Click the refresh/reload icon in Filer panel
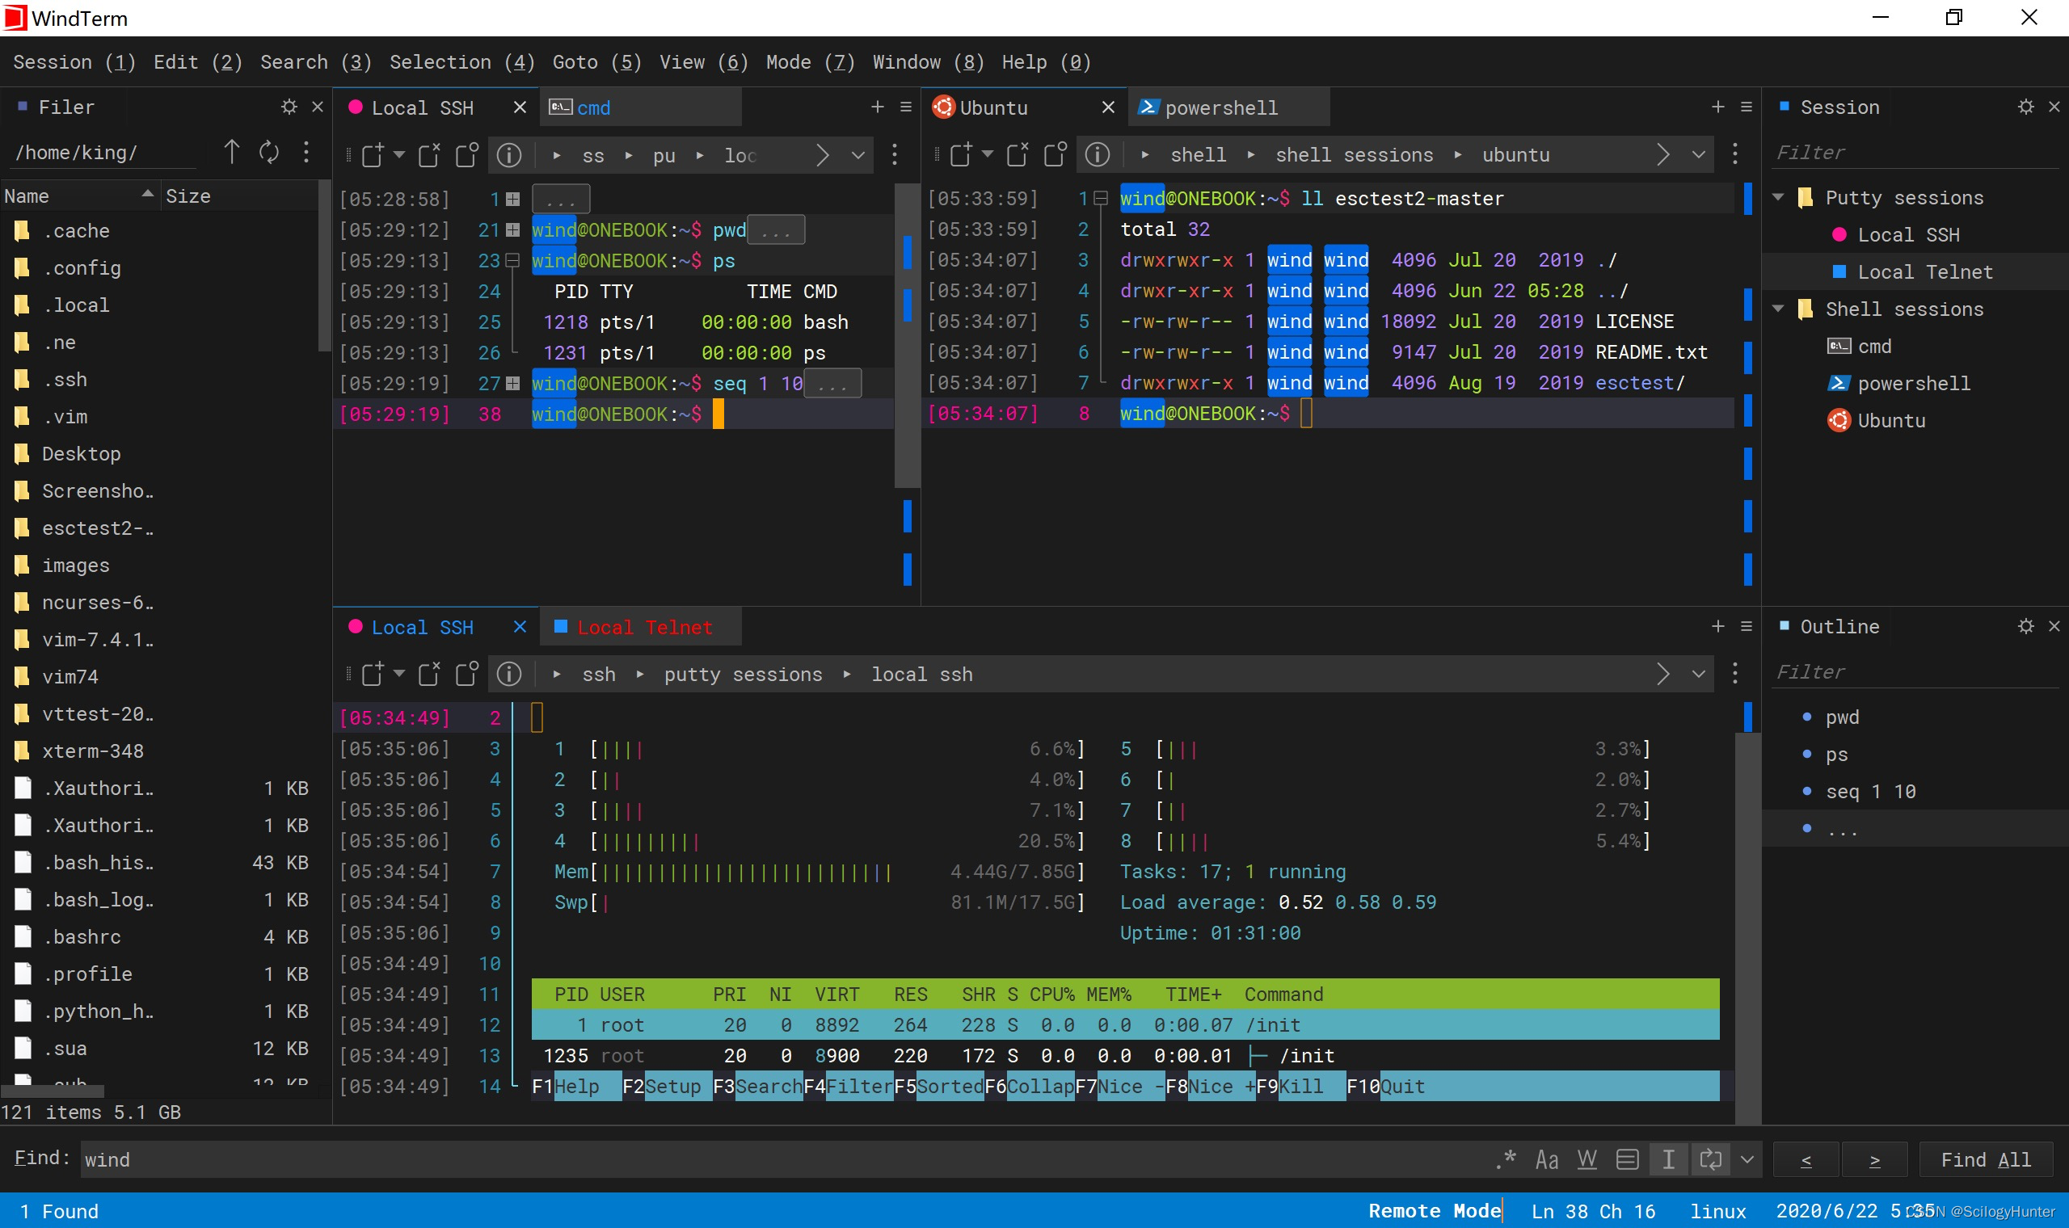2069x1228 pixels. tap(269, 153)
